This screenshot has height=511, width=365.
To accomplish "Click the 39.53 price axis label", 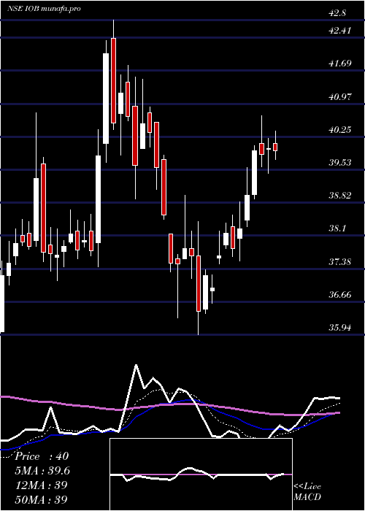I will (x=340, y=162).
